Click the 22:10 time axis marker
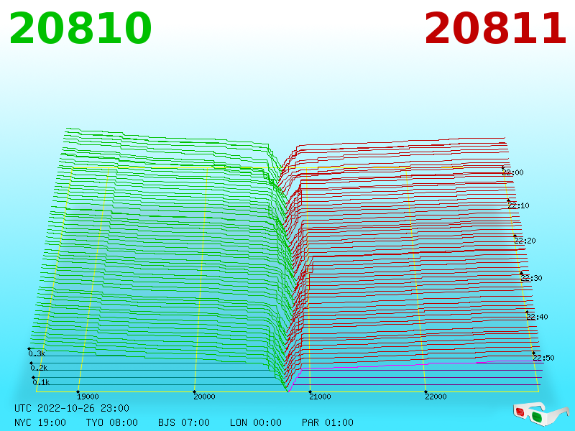Viewport: 575px width, 431px height. [x=518, y=205]
